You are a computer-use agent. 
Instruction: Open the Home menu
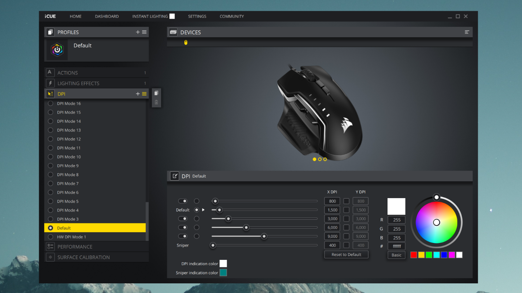click(76, 16)
